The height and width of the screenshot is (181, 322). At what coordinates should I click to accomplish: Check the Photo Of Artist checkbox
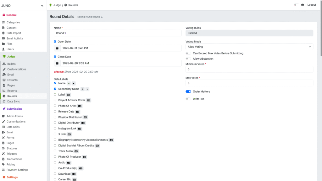(55, 106)
